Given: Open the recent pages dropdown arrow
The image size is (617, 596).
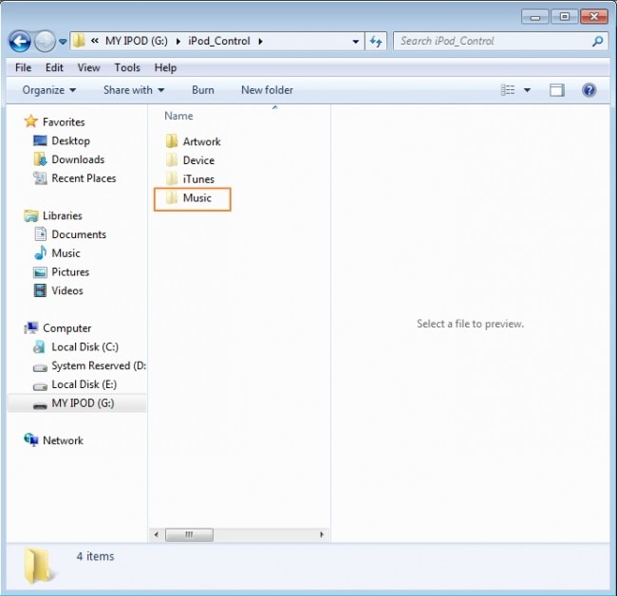Looking at the screenshot, I should click(x=63, y=42).
